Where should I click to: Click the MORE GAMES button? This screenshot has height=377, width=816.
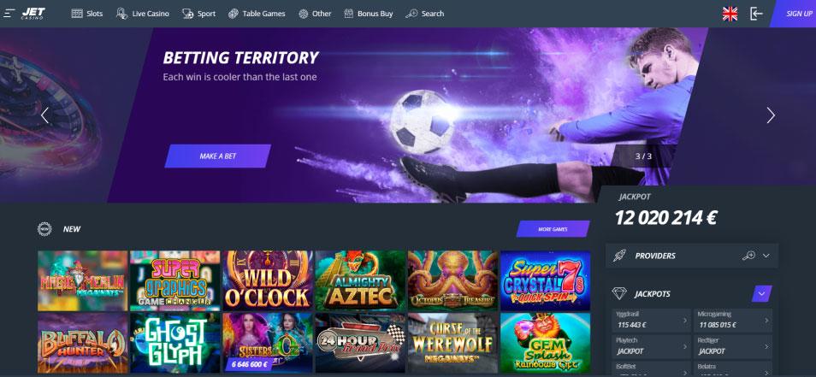pos(553,229)
